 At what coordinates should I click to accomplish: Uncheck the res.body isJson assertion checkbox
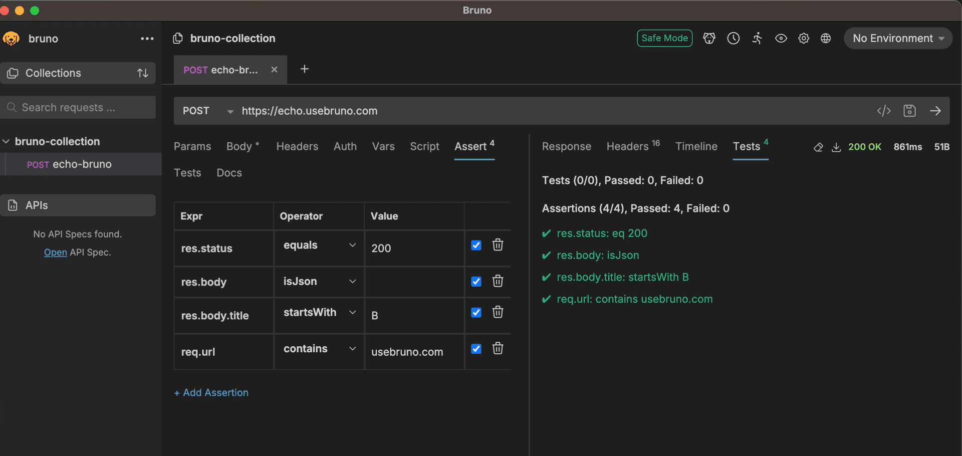[476, 282]
